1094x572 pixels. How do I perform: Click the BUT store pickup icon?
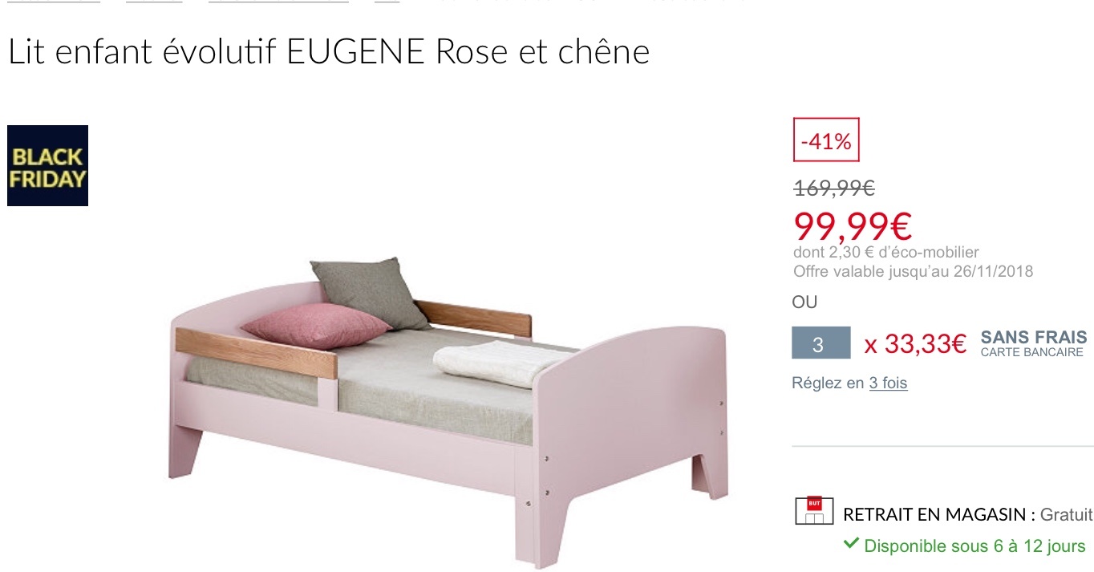(x=814, y=511)
